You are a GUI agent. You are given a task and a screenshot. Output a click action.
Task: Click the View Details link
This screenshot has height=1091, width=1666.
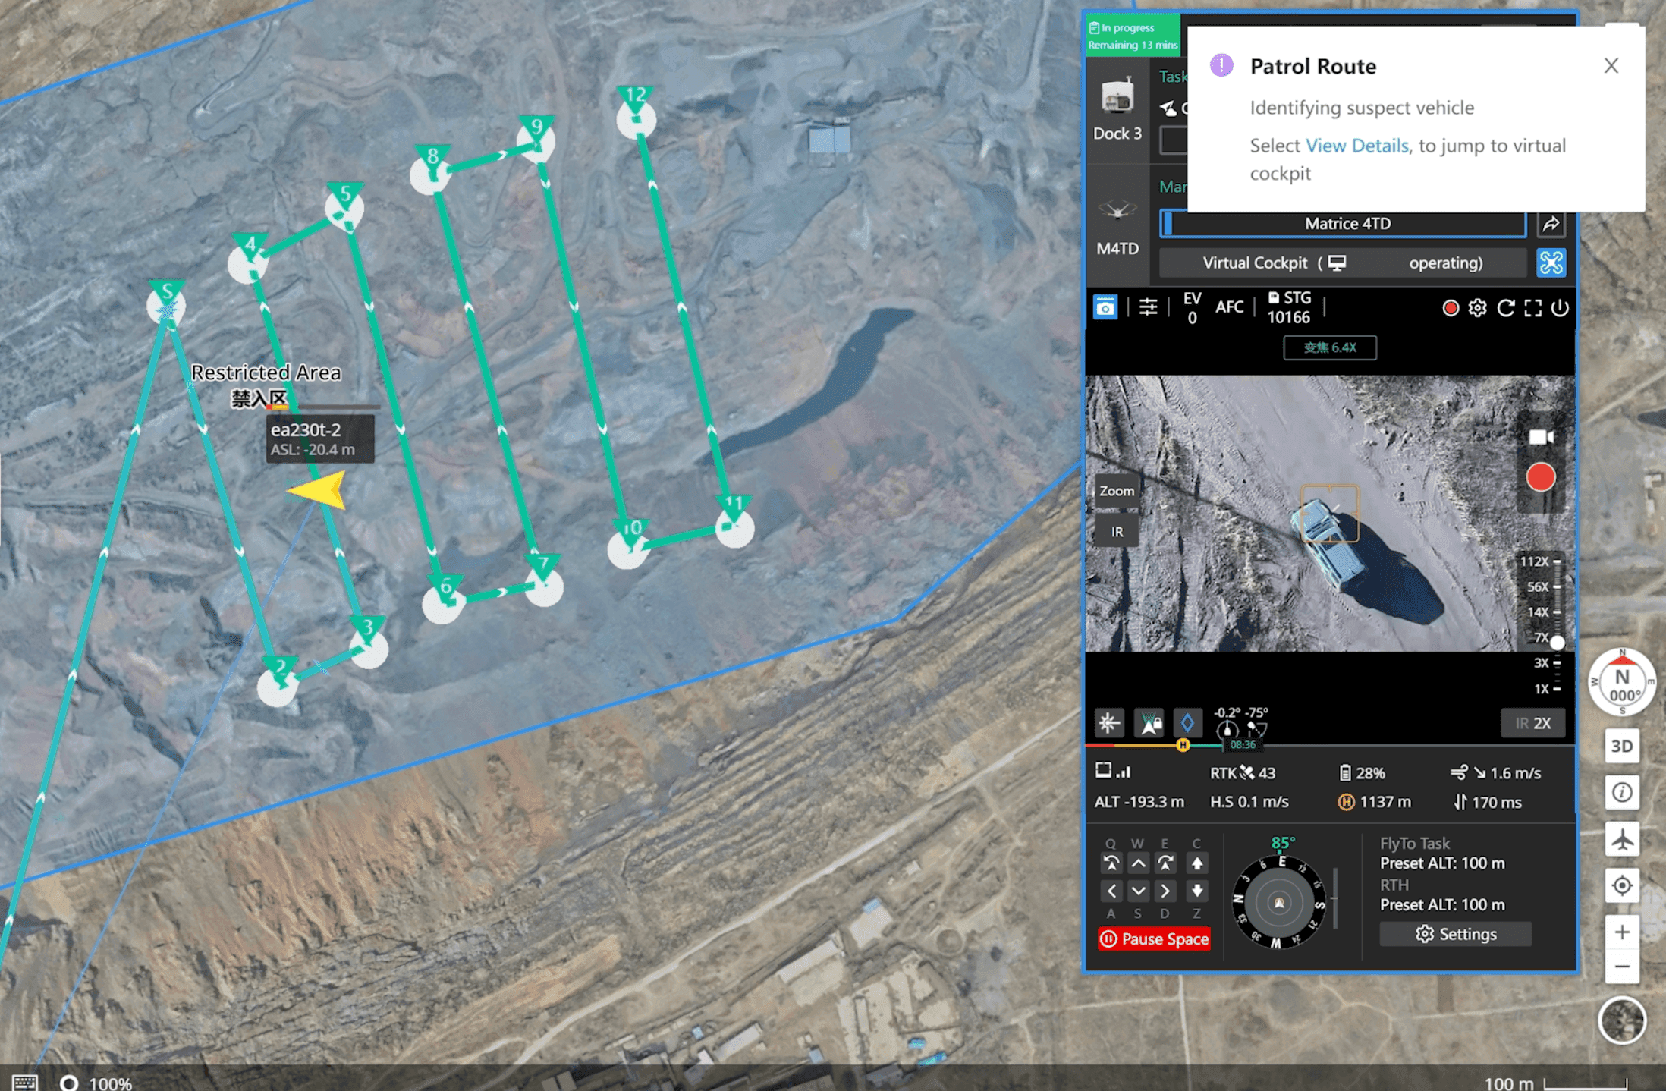[1356, 146]
